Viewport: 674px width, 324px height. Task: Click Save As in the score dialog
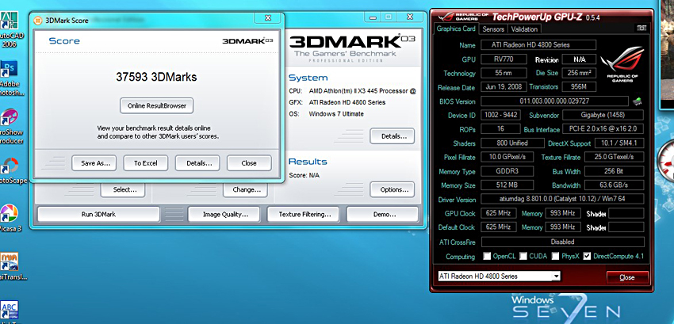(94, 163)
